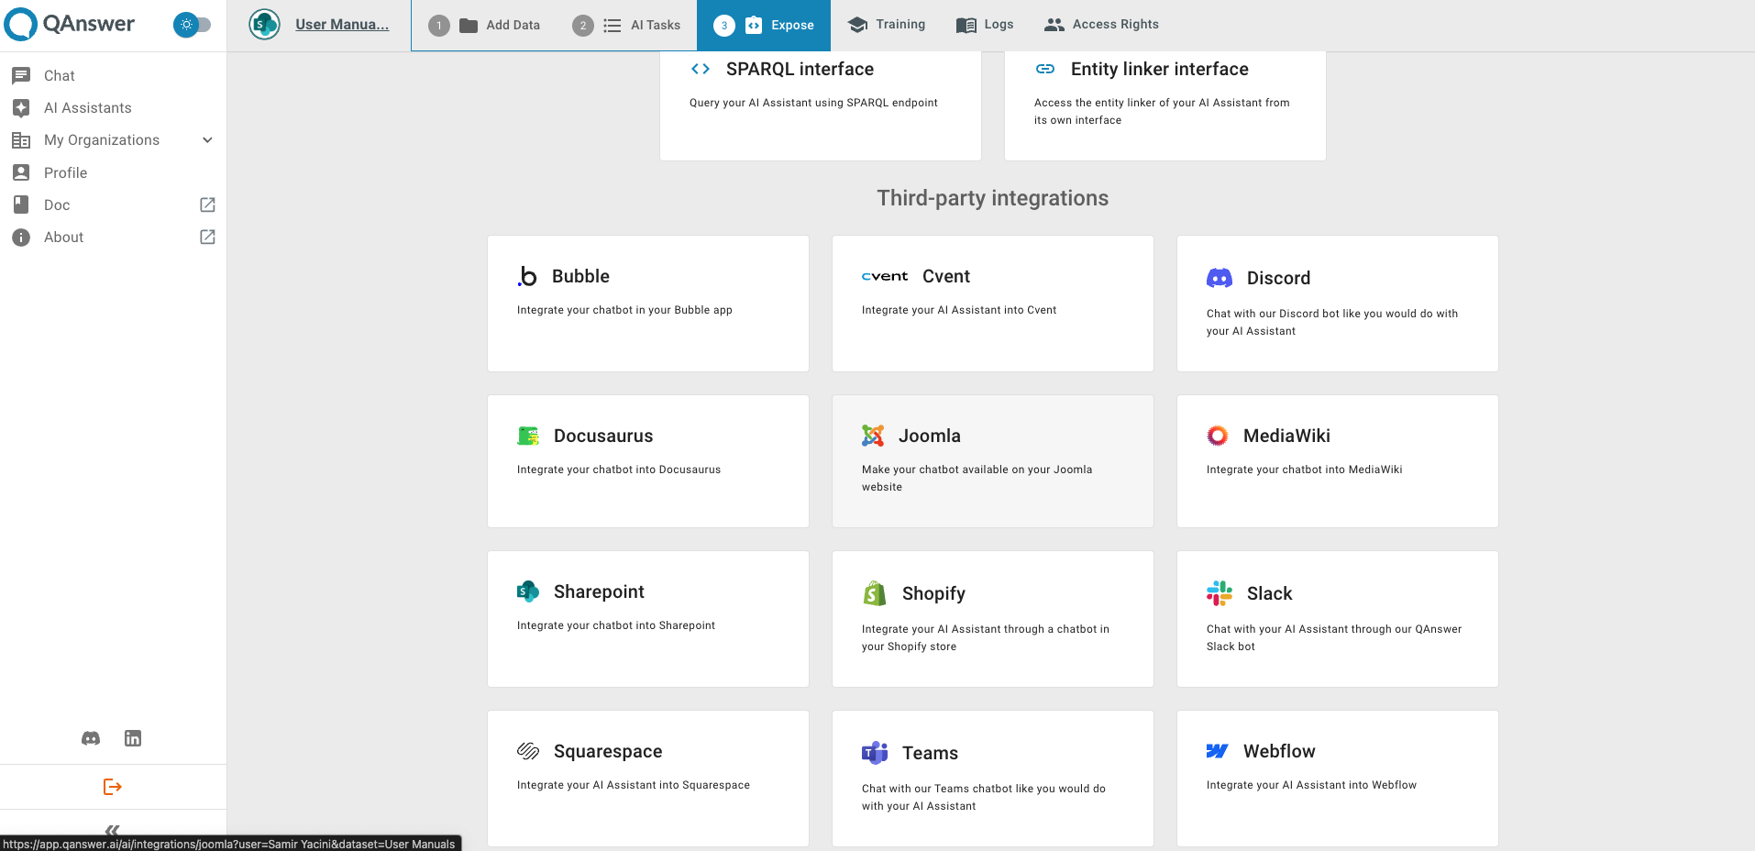Image resolution: width=1755 pixels, height=851 pixels.
Task: Click the Shopify bag icon
Action: coord(875,593)
